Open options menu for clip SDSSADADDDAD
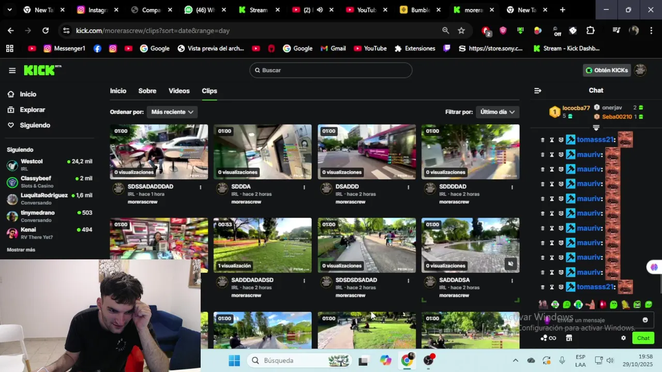 click(201, 187)
